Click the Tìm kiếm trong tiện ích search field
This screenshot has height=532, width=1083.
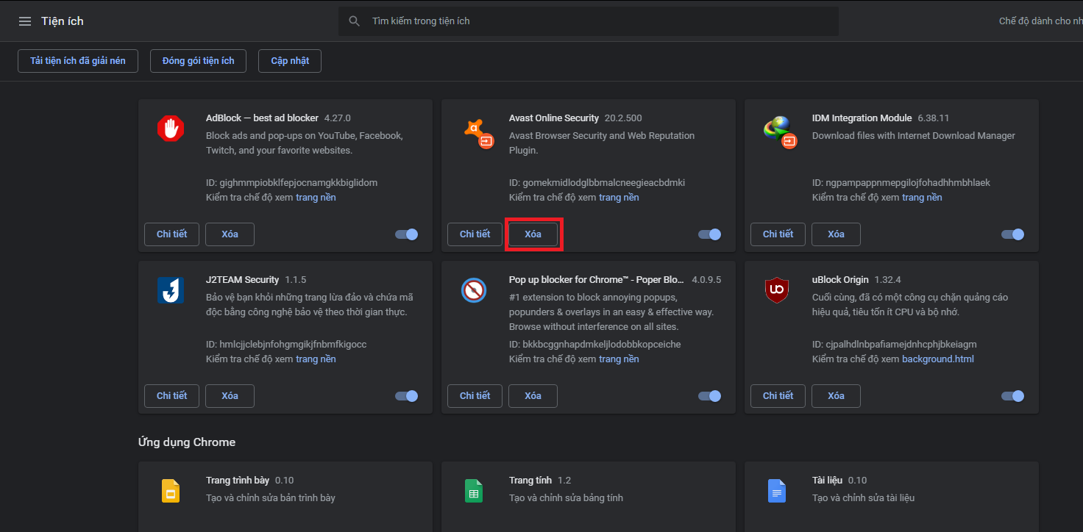click(x=589, y=21)
